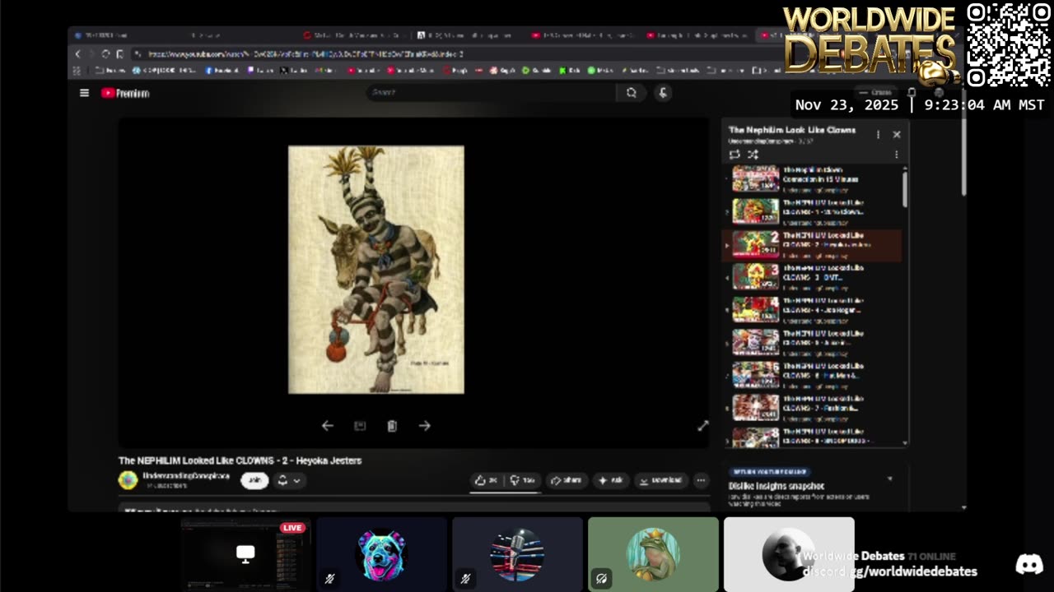Dislike the video with thumbs down
The width and height of the screenshot is (1054, 592).
point(522,480)
